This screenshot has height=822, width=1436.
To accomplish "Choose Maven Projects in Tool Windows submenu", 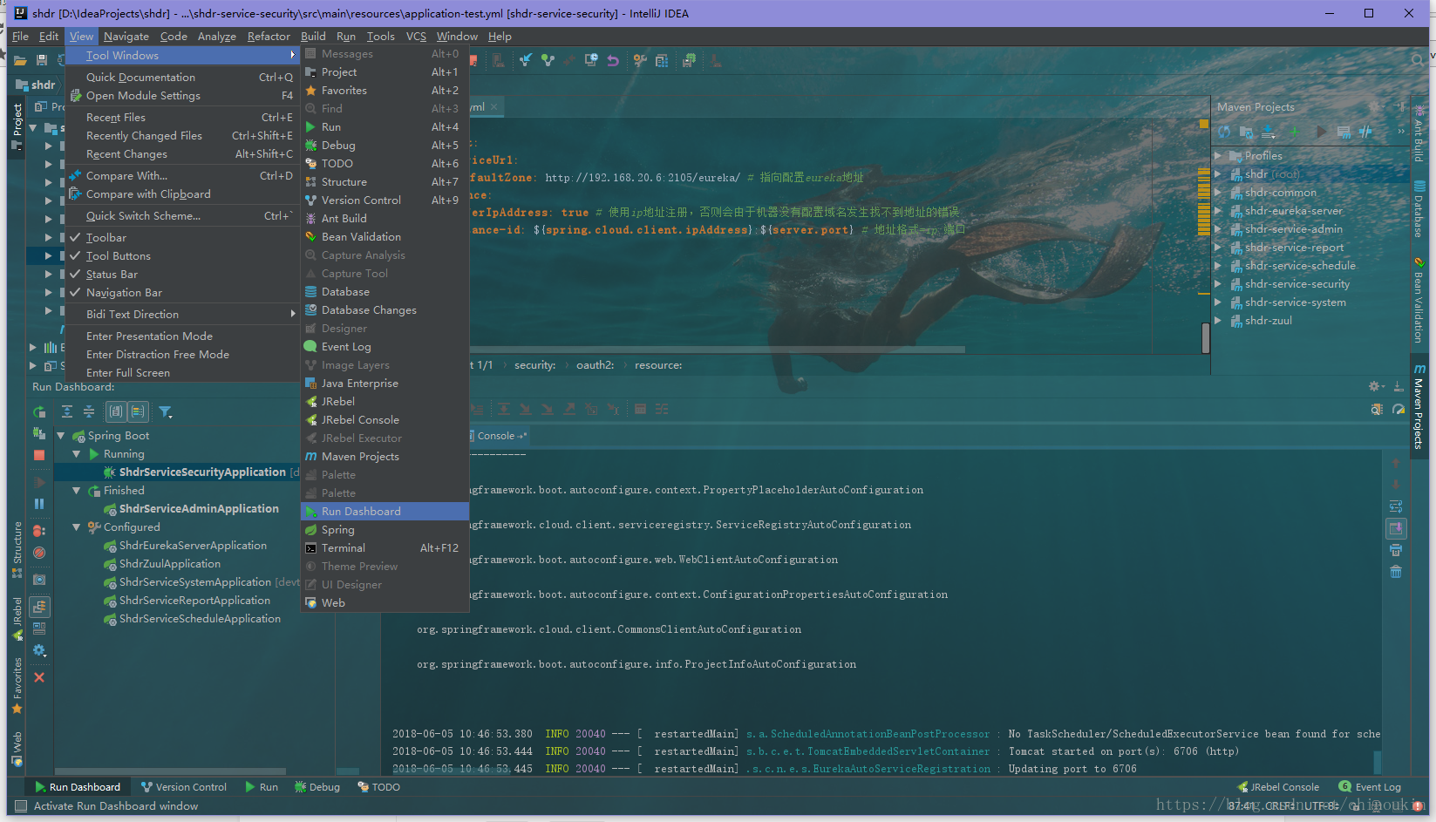I will [x=385, y=457].
